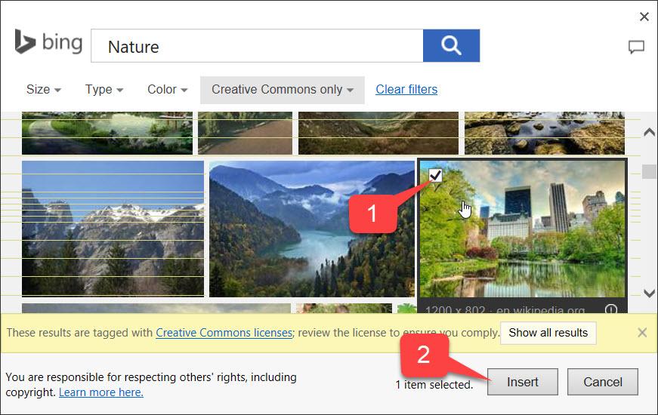Click the Nature search input field

pos(257,47)
